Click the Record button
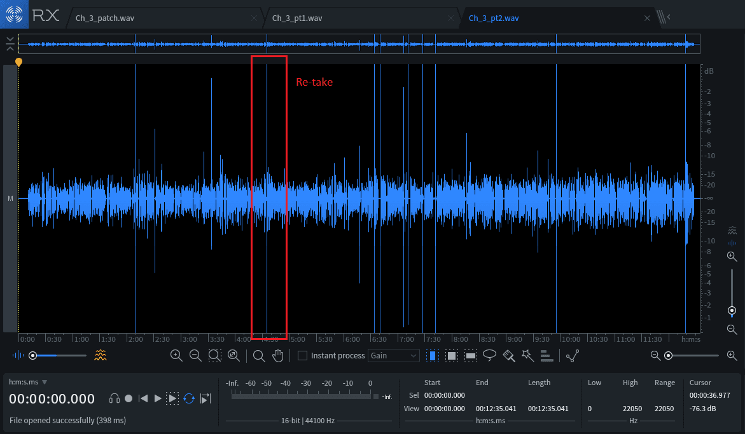745x434 pixels. coord(129,398)
